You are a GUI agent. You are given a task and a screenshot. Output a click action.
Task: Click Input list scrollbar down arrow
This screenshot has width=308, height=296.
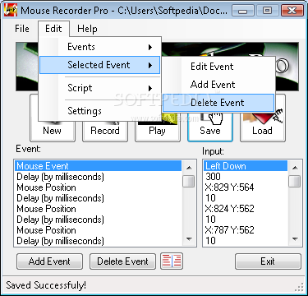click(295, 239)
